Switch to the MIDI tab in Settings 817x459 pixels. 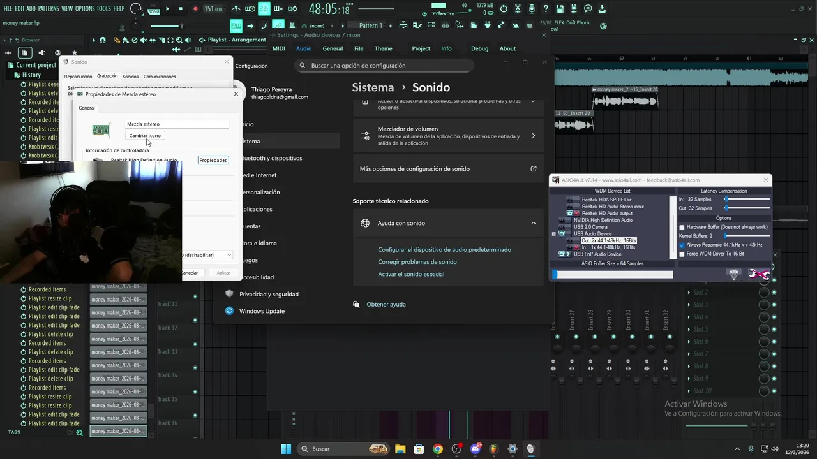[x=279, y=48]
